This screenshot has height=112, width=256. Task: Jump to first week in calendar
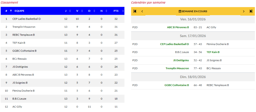[135, 11]
